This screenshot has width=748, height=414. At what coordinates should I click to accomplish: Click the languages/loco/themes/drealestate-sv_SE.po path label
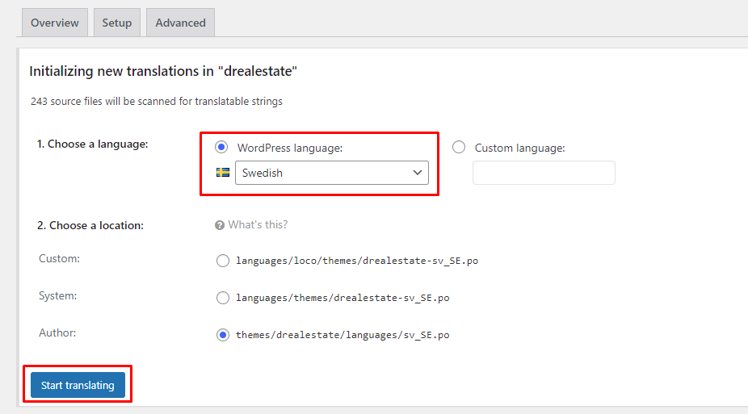pos(356,261)
